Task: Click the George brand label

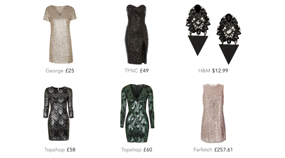Action: click(54, 71)
